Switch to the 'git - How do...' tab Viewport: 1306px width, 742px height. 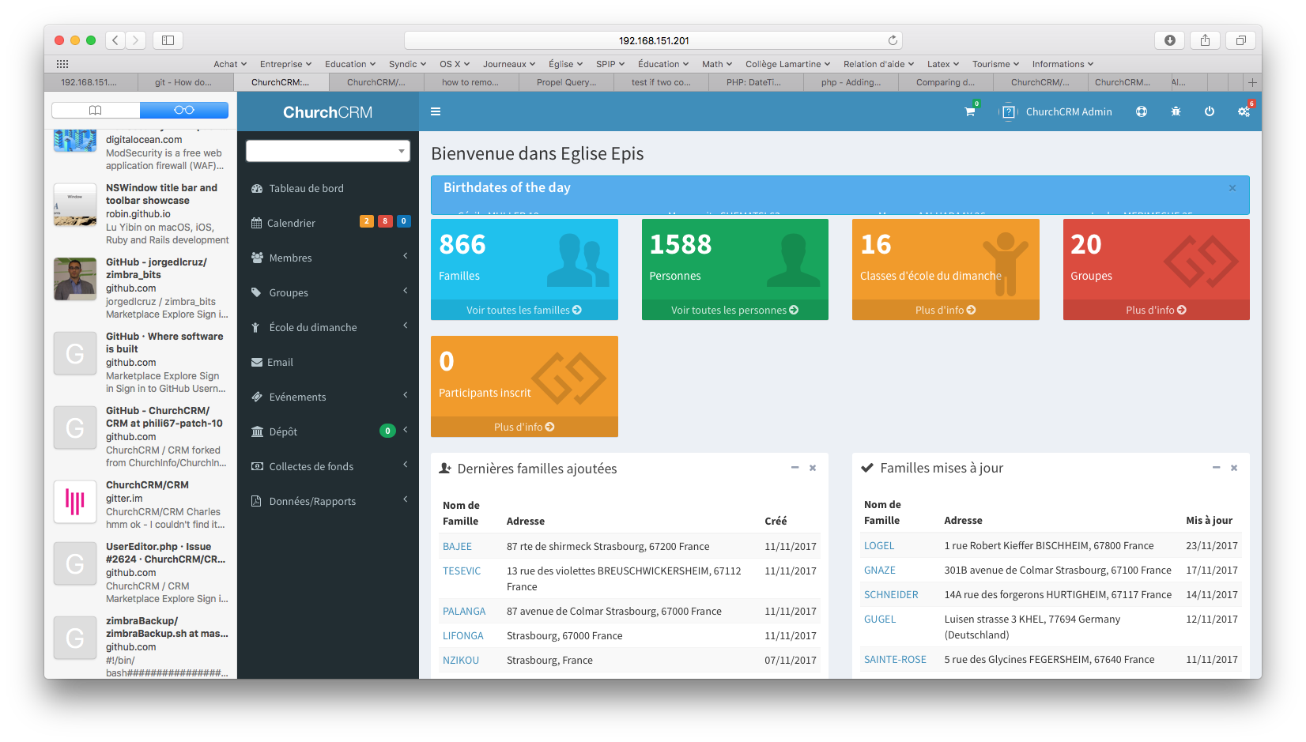(184, 82)
